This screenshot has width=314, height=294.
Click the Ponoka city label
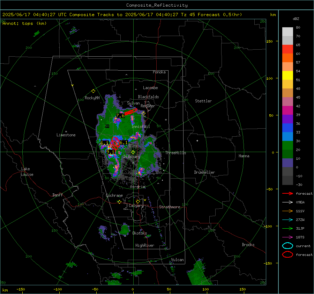click(x=159, y=72)
